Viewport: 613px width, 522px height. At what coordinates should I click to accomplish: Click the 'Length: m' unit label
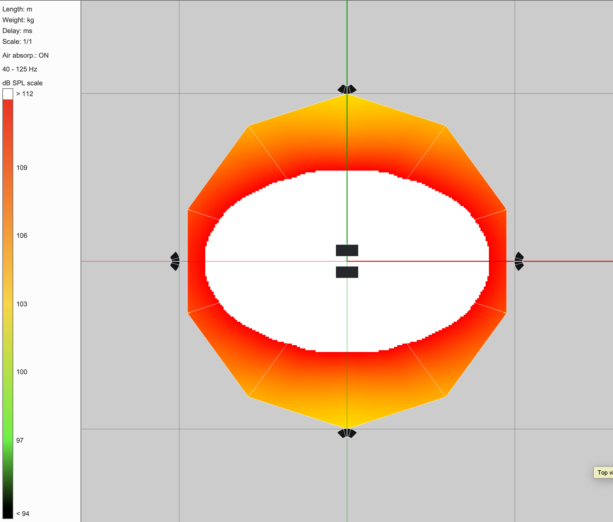(x=17, y=9)
